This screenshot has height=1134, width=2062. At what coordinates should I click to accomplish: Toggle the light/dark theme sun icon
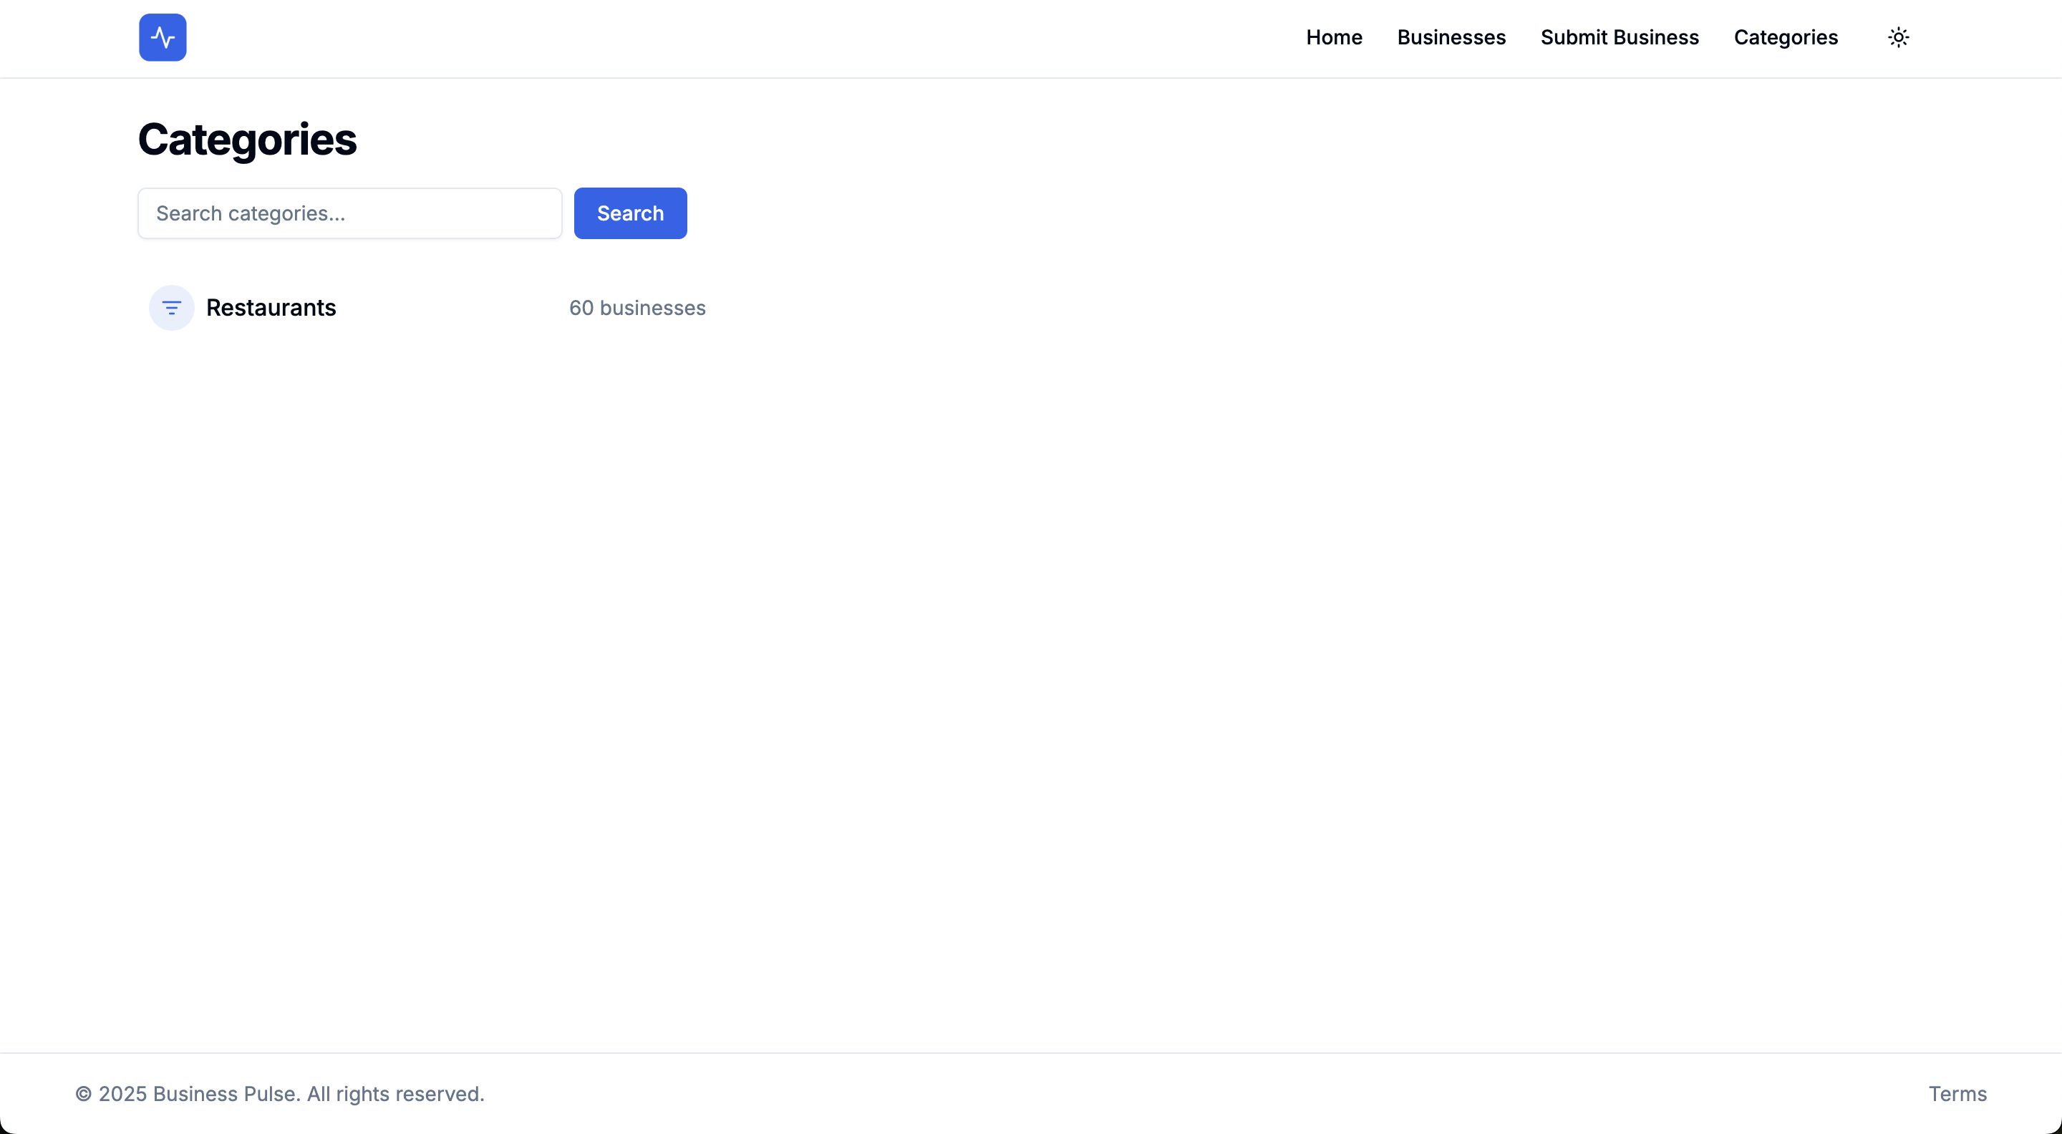click(1898, 38)
